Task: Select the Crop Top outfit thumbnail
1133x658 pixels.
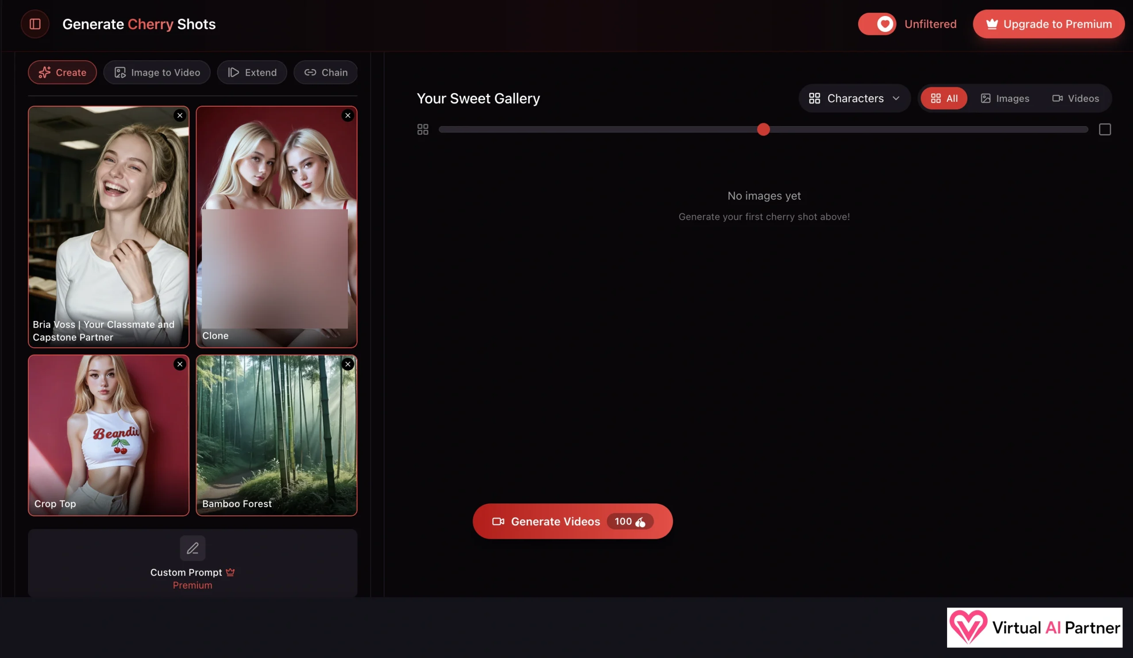Action: pyautogui.click(x=108, y=435)
